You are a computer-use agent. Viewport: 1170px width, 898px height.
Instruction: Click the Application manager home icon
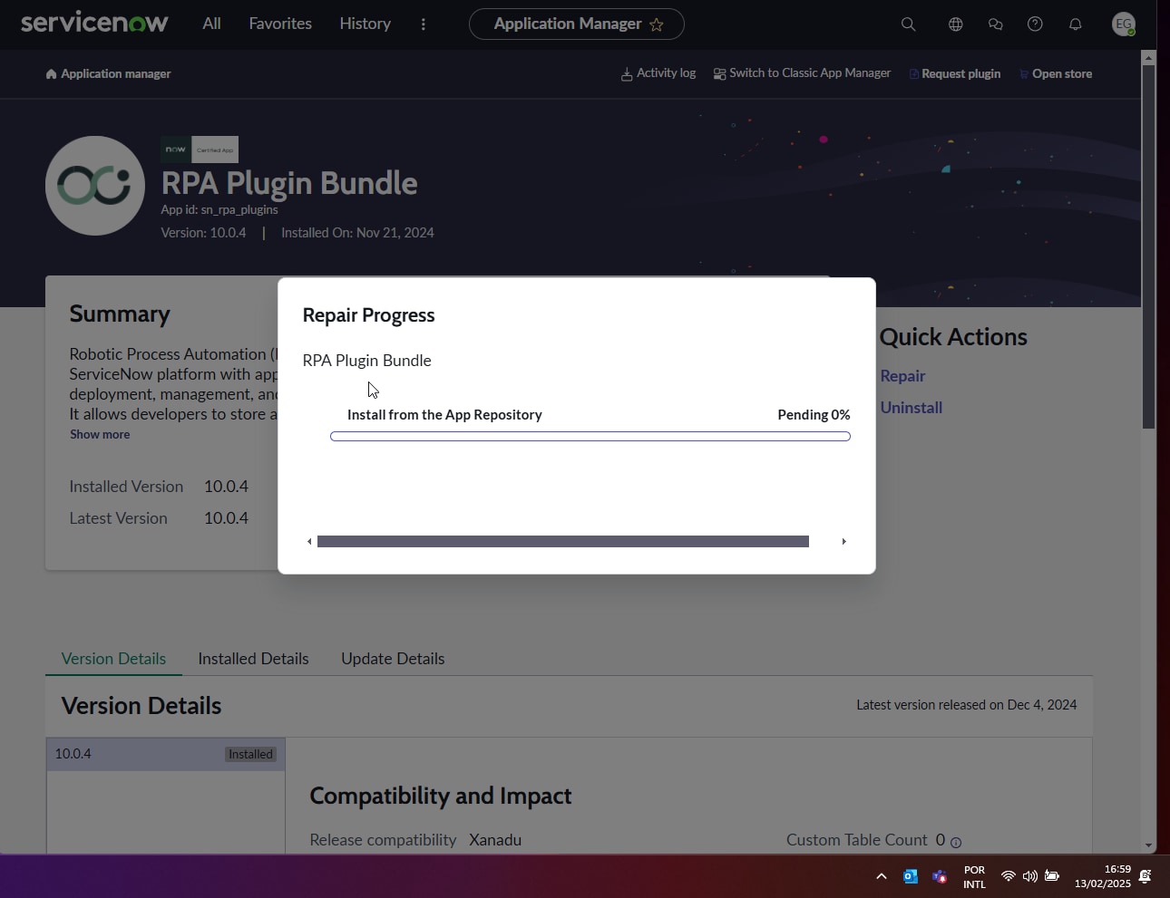[x=51, y=74]
